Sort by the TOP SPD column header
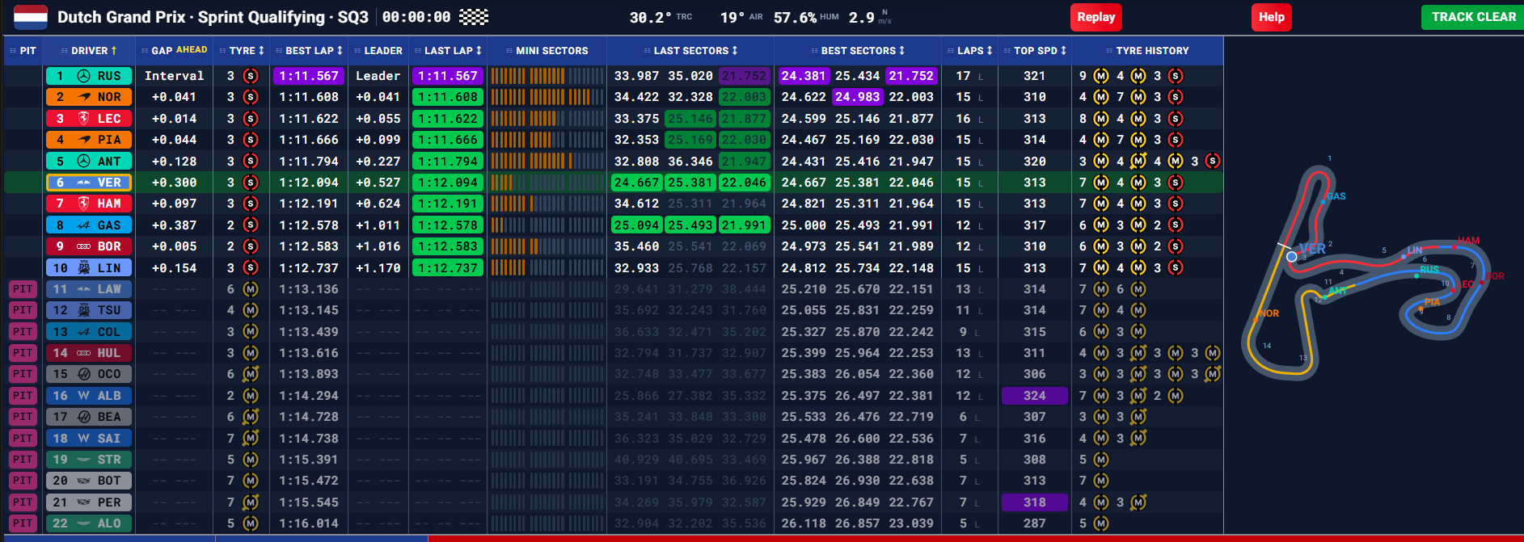 1035,50
